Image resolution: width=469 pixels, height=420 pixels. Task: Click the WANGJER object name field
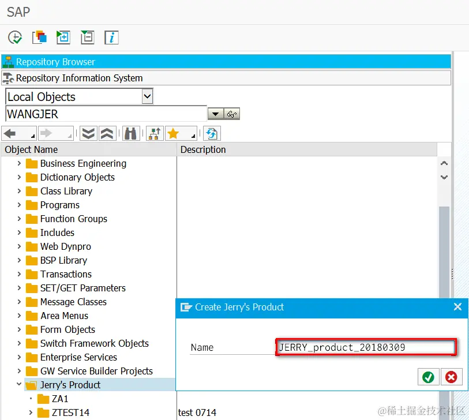[106, 114]
